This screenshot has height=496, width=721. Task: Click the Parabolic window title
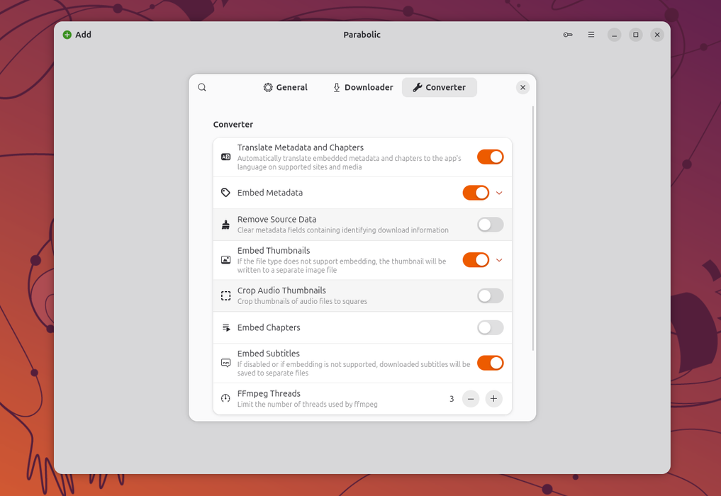(362, 35)
